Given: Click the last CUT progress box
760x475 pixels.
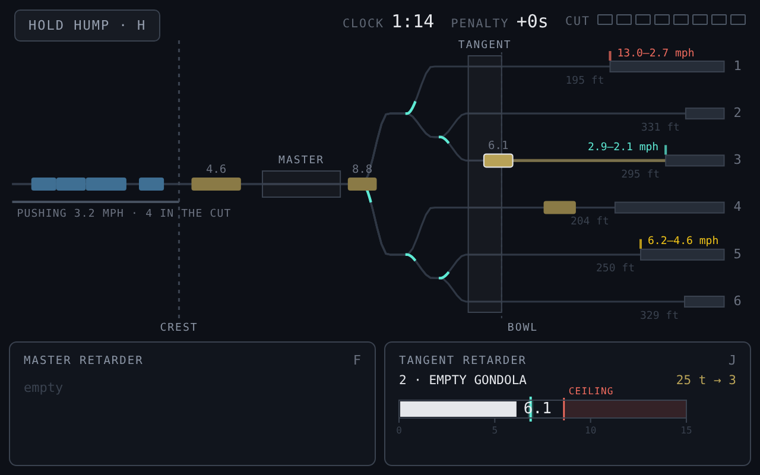Looking at the screenshot, I should [x=738, y=20].
